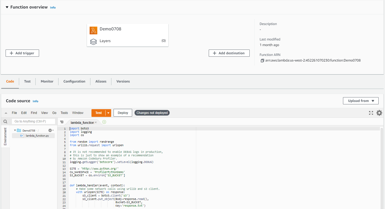This screenshot has width=385, height=209.
Task: Click the Info link next to Code source
Action: (x=35, y=101)
